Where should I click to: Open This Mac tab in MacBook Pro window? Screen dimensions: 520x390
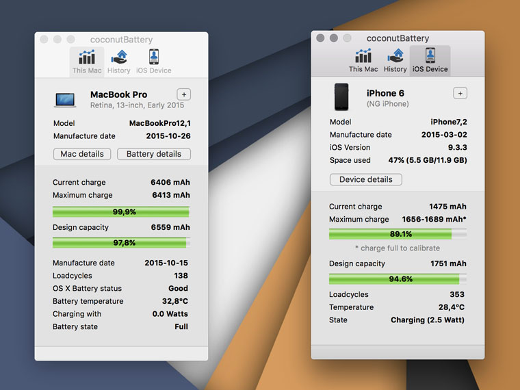pyautogui.click(x=87, y=62)
